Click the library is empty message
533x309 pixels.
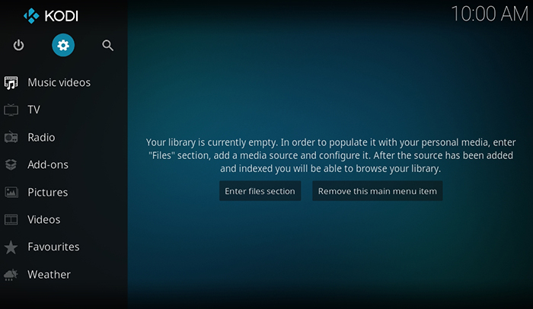tap(330, 155)
